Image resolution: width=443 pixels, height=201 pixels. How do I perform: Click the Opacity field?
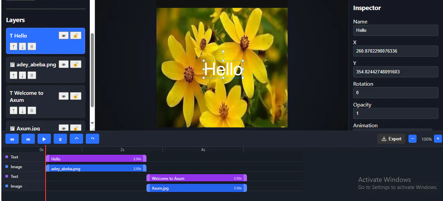[396, 113]
